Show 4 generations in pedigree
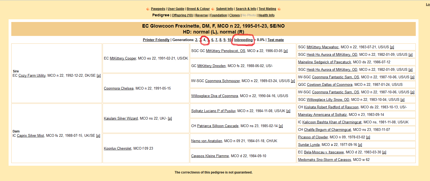Image resolution: width=430 pixels, height=181 pixels. 204,40
